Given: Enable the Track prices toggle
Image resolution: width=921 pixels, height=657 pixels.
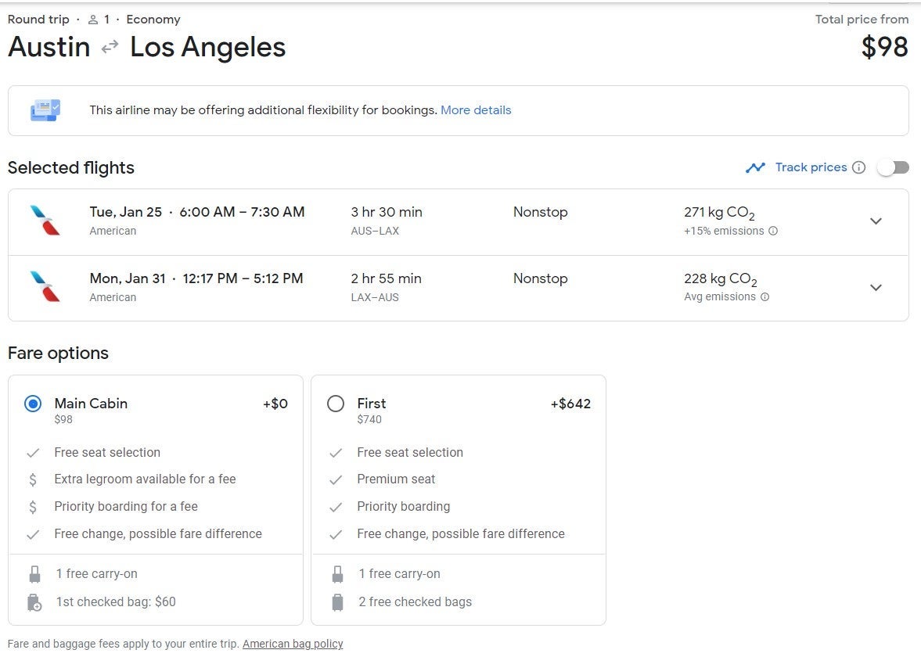Looking at the screenshot, I should [x=893, y=167].
